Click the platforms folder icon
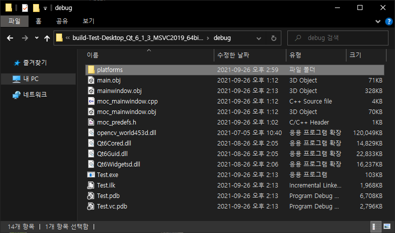This screenshot has width=395, height=233. pos(91,69)
